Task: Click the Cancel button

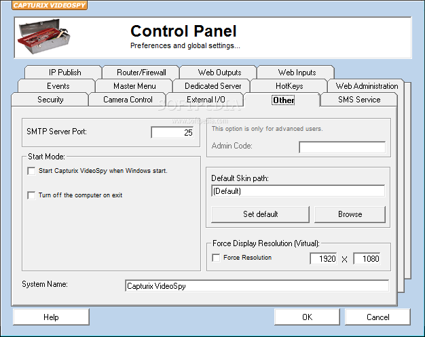Action: click(x=378, y=317)
